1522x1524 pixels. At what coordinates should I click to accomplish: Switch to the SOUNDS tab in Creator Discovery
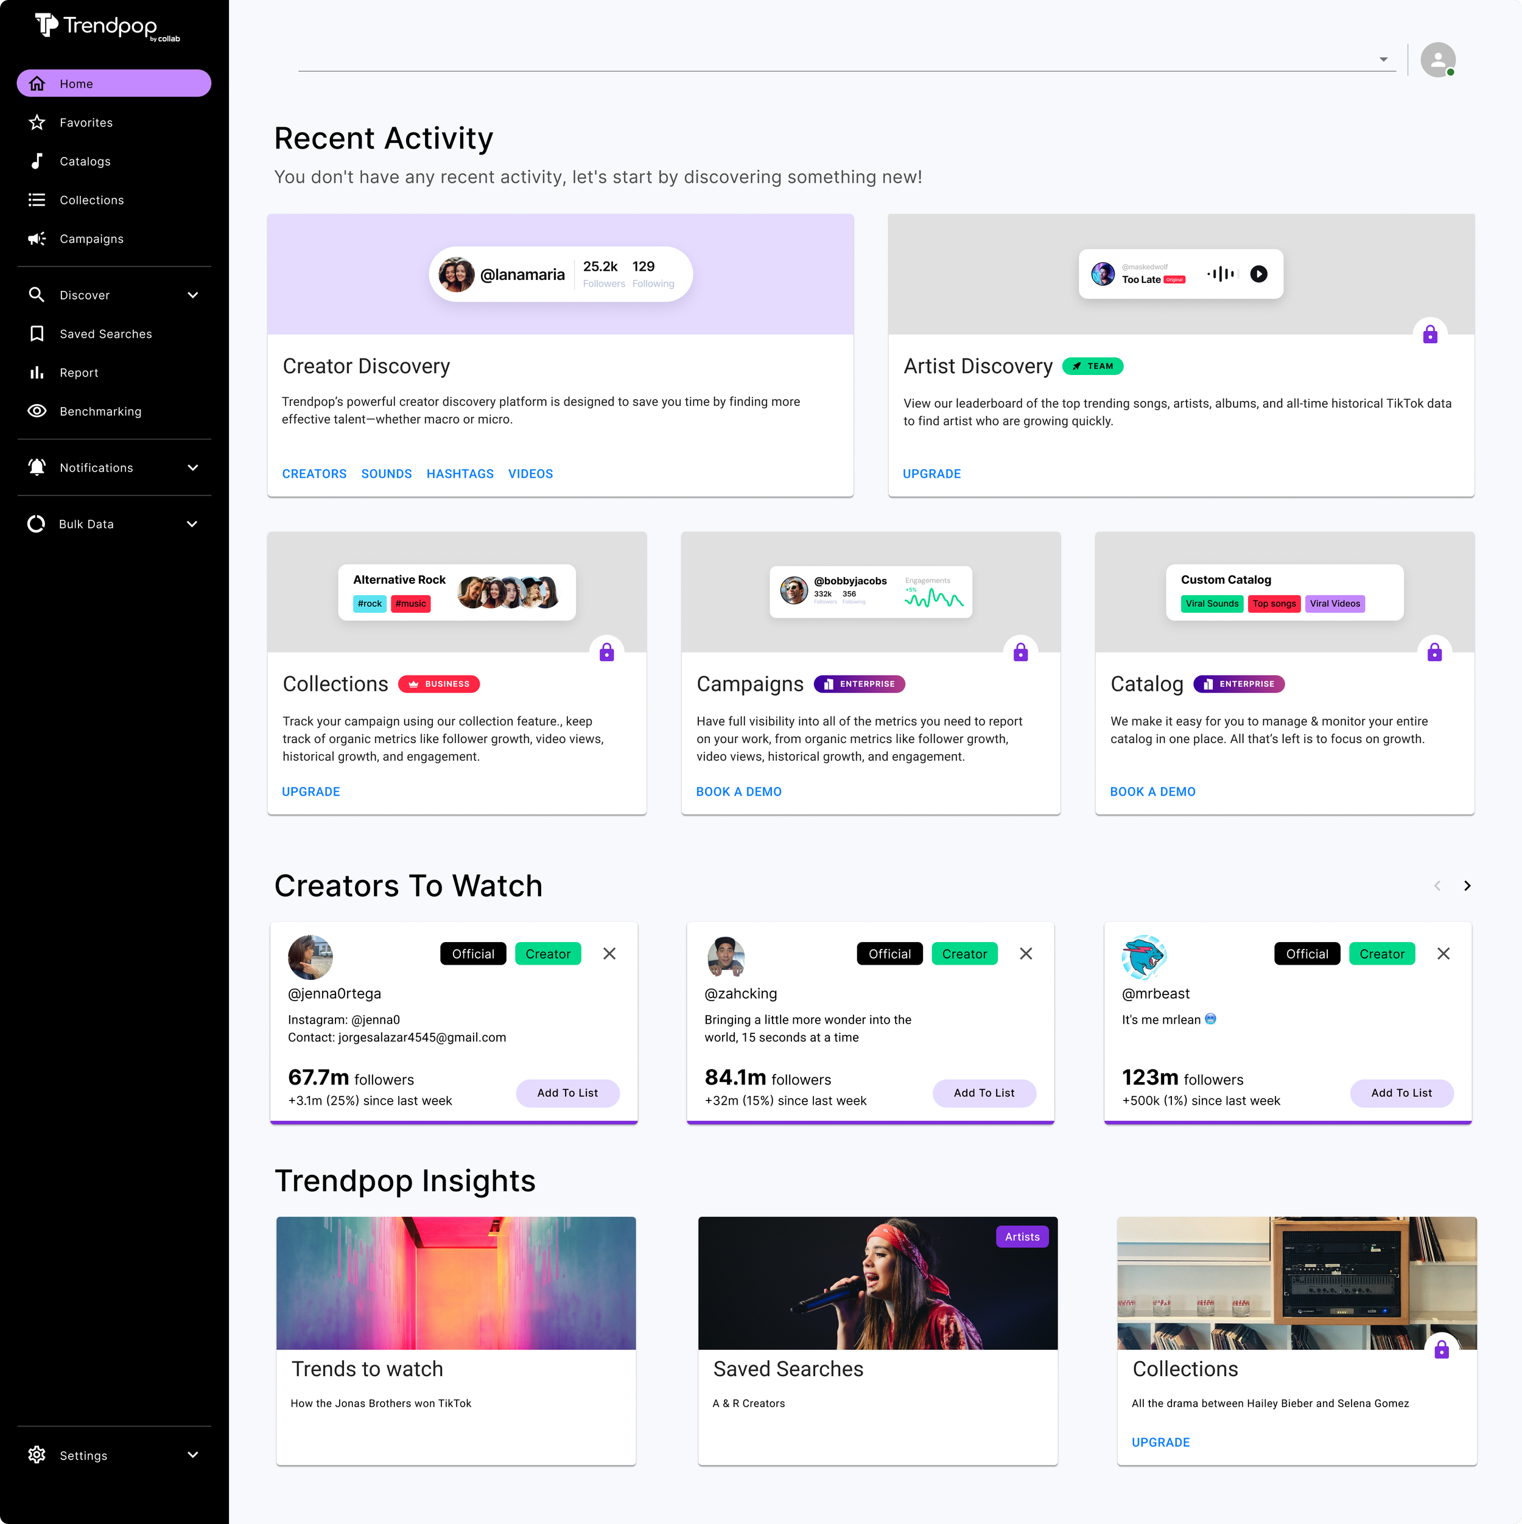pos(387,474)
